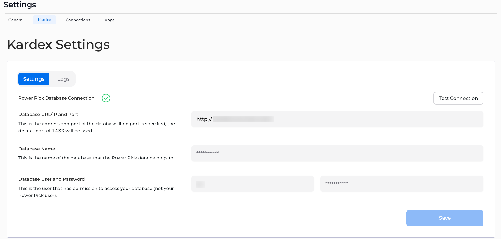
Task: Select the database user input field
Action: click(253, 184)
